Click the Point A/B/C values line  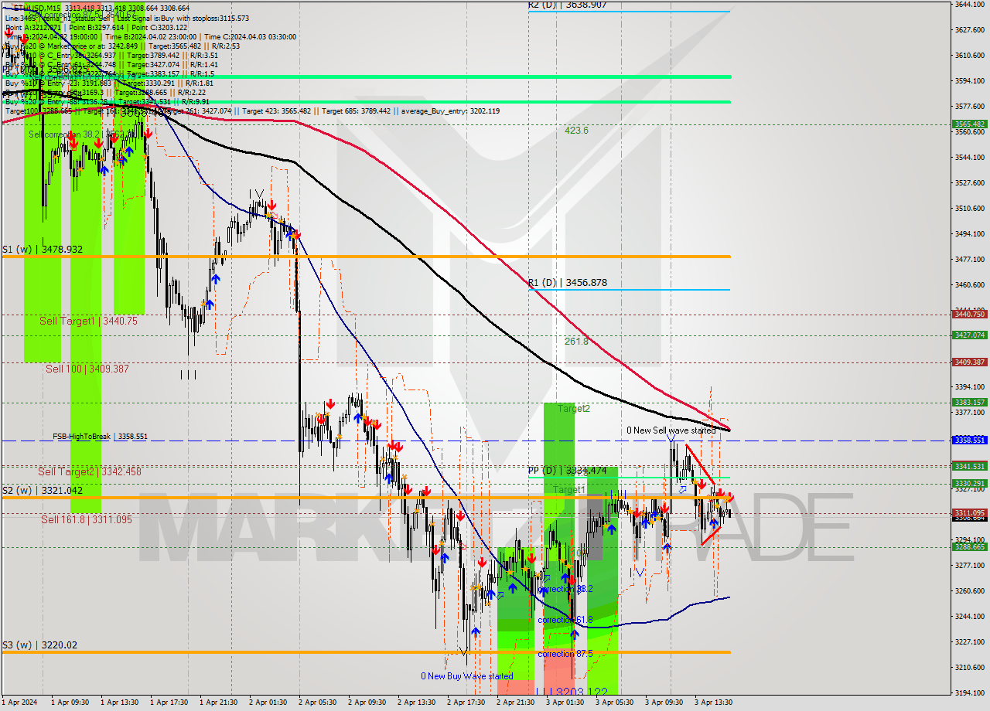(96, 27)
